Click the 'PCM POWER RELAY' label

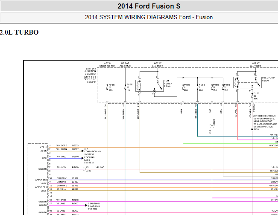(x=168, y=84)
